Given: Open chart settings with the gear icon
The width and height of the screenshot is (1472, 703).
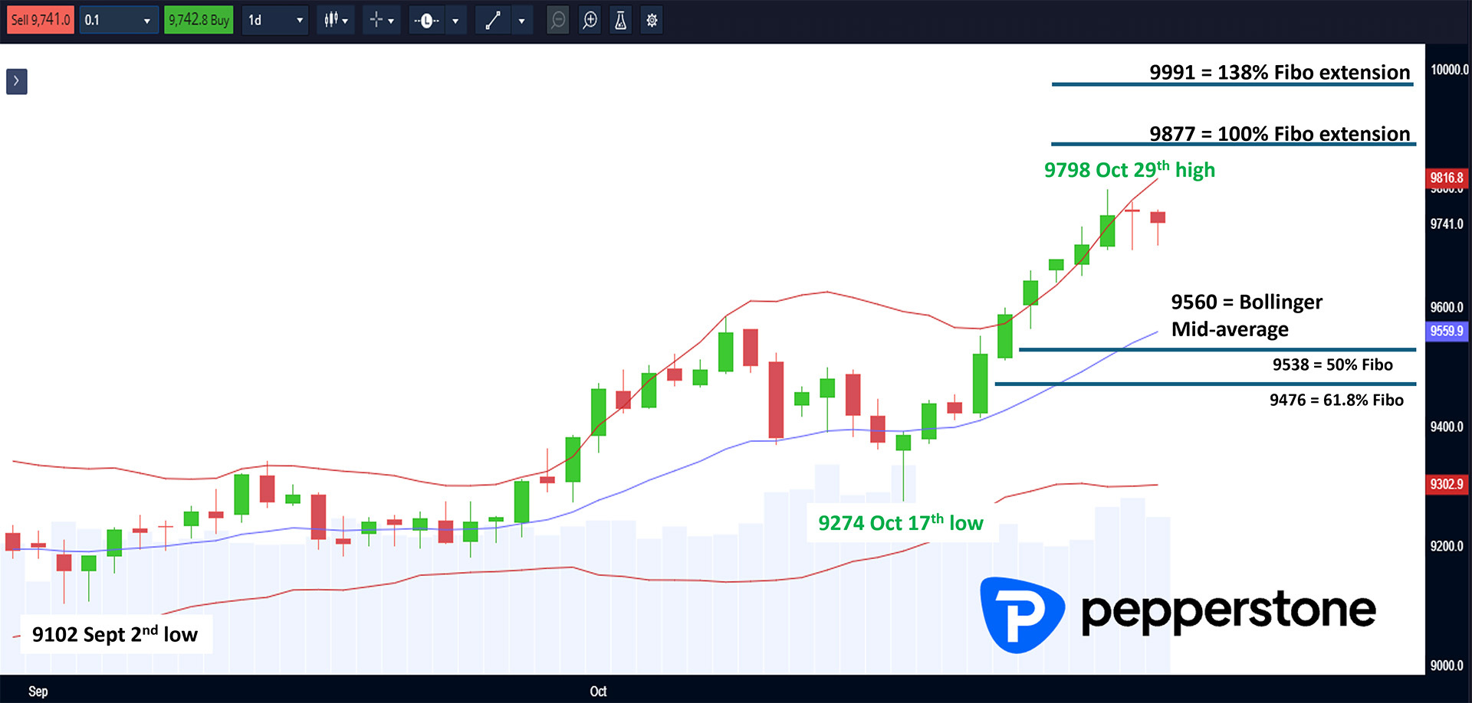Looking at the screenshot, I should coord(651,20).
